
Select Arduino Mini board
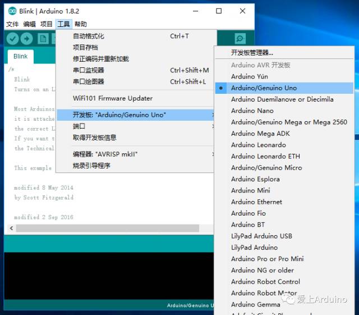(x=284, y=190)
